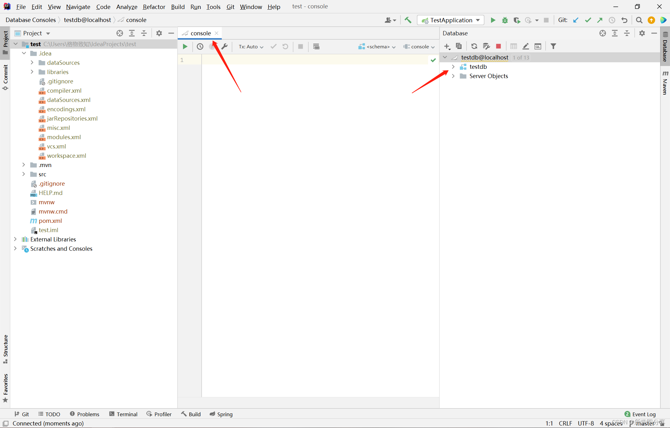Image resolution: width=670 pixels, height=428 pixels.
Task: Open the Event Log button
Action: pos(640,414)
